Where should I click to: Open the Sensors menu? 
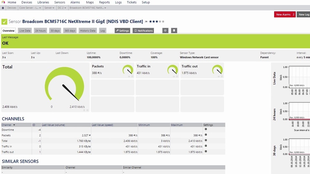pyautogui.click(x=60, y=2)
